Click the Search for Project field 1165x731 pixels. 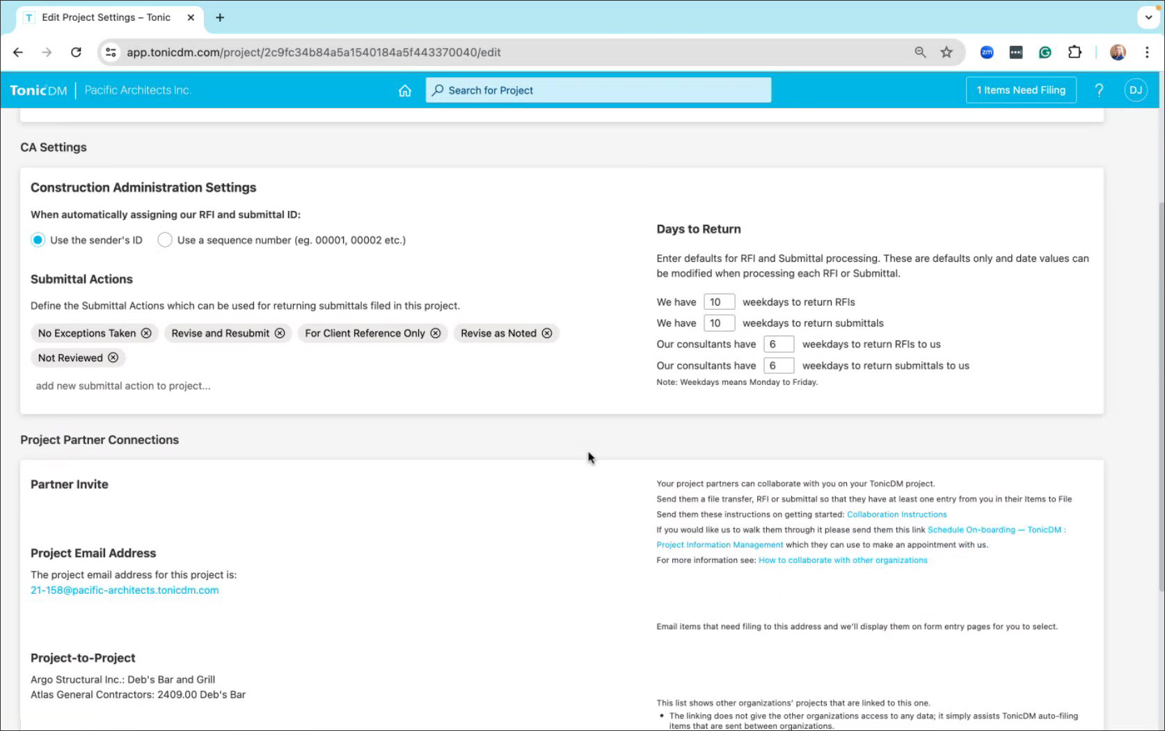598,91
